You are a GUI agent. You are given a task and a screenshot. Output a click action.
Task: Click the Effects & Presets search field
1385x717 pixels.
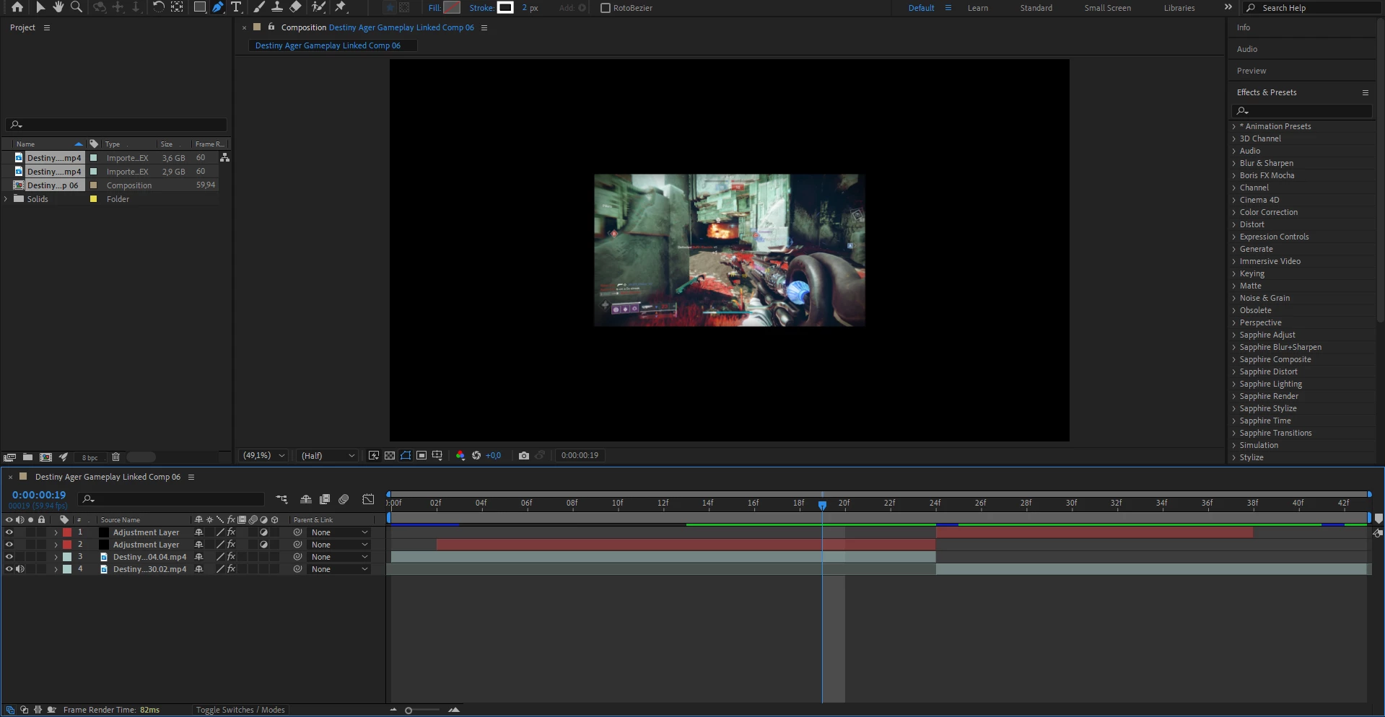(1303, 110)
